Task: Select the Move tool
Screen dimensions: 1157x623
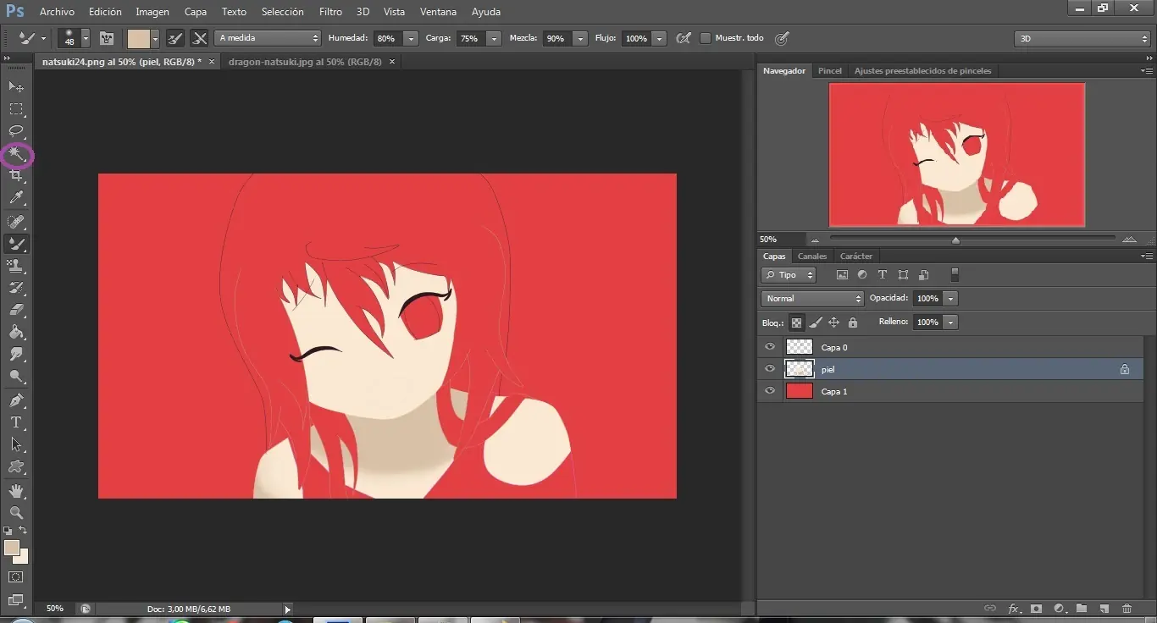Action: (16, 87)
